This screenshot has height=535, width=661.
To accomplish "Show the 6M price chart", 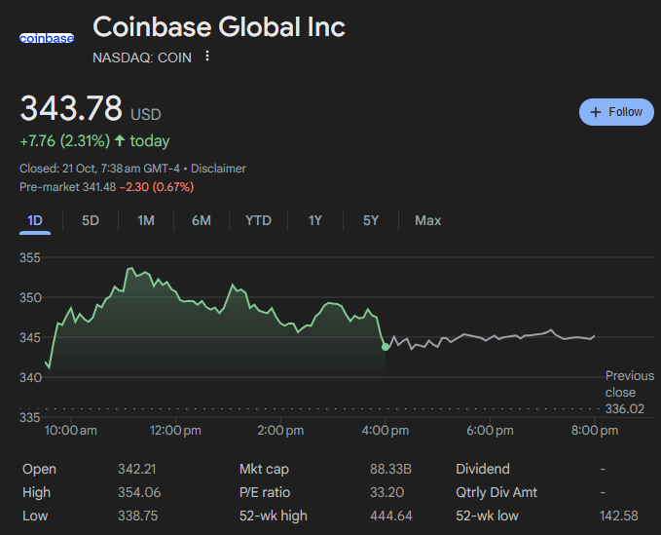I will 202,220.
